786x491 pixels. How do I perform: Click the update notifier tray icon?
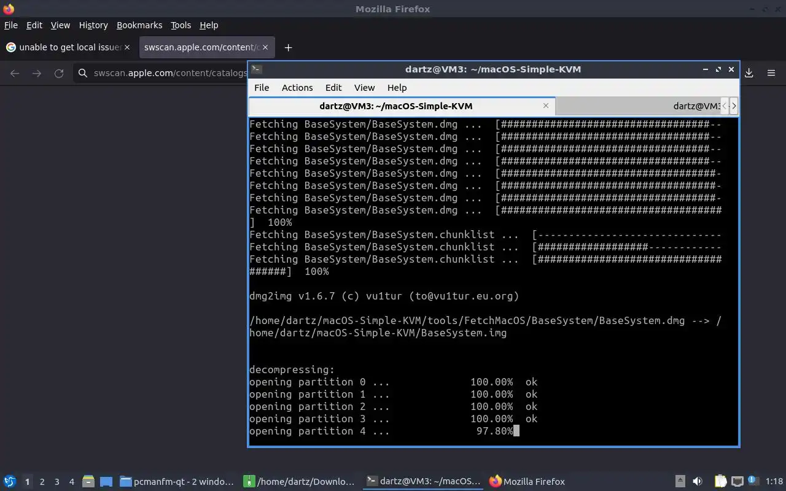754,482
